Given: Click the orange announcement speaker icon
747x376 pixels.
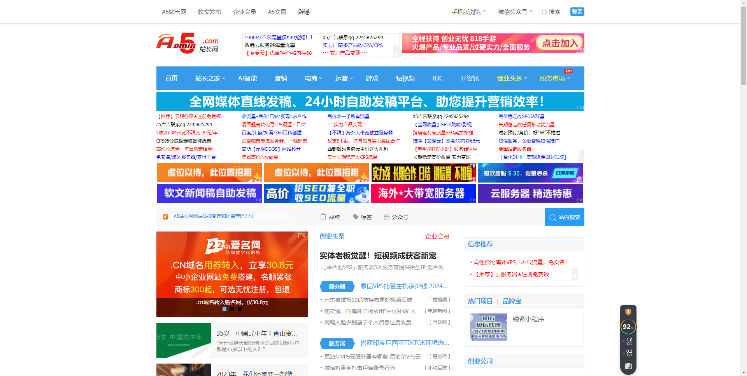Looking at the screenshot, I should click(x=165, y=217).
